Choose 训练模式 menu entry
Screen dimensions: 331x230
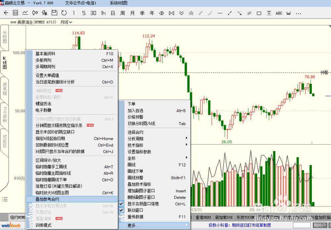click(71, 225)
